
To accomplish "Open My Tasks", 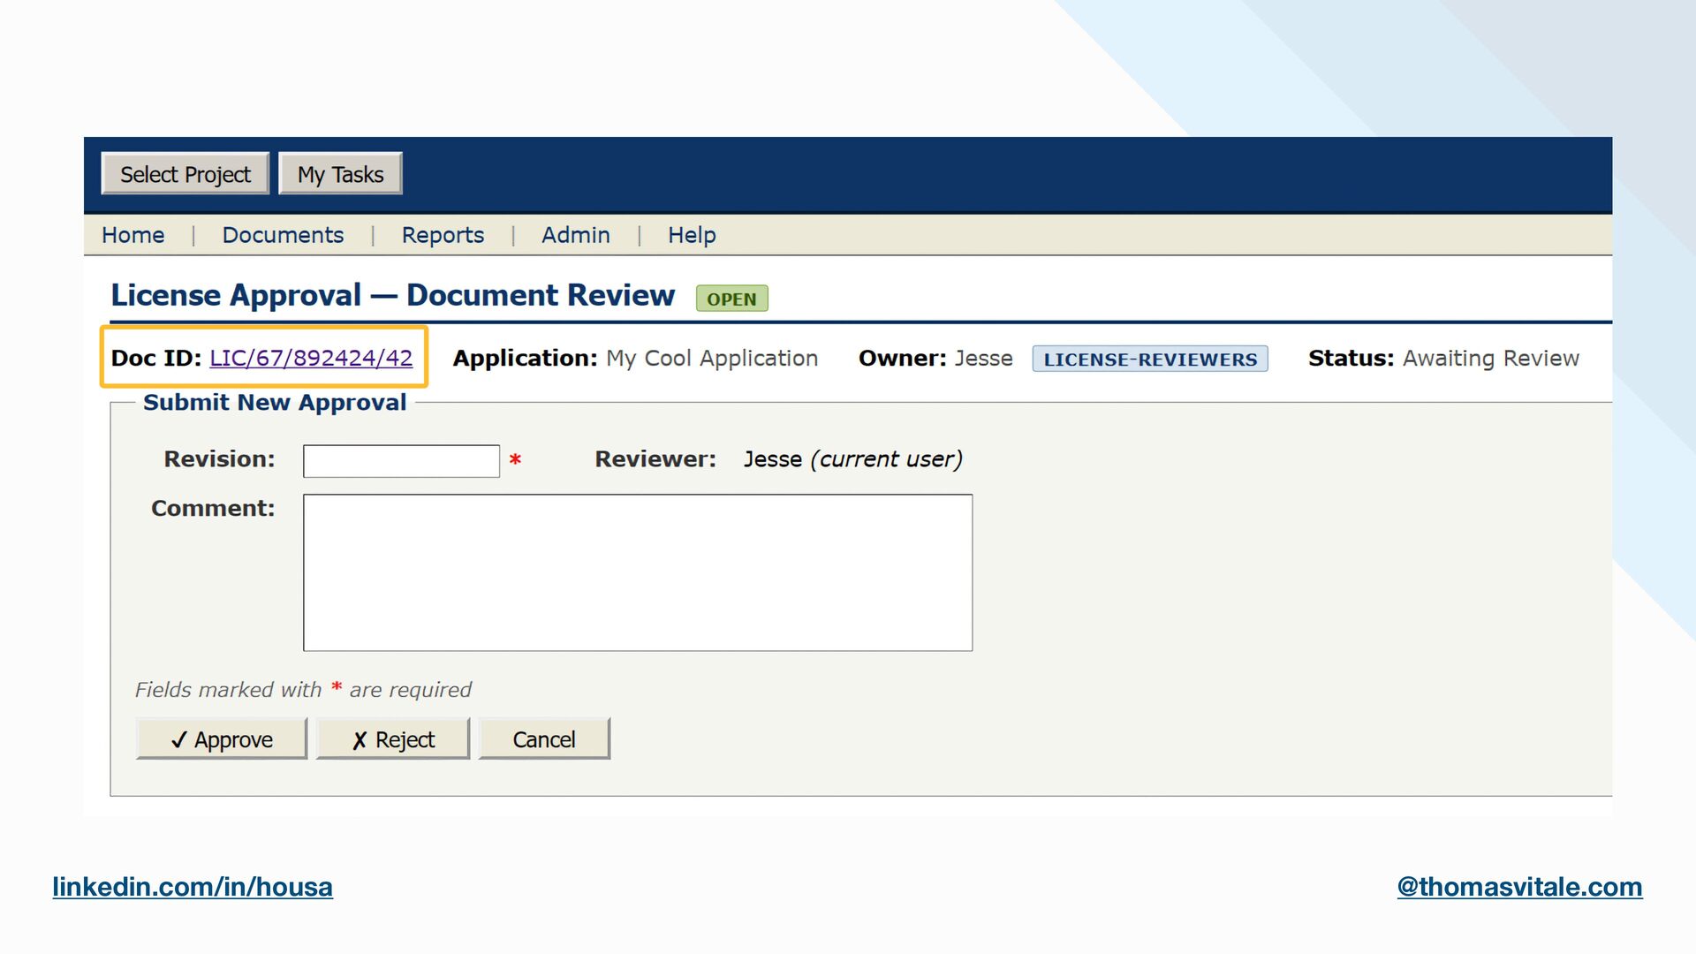I will (340, 174).
